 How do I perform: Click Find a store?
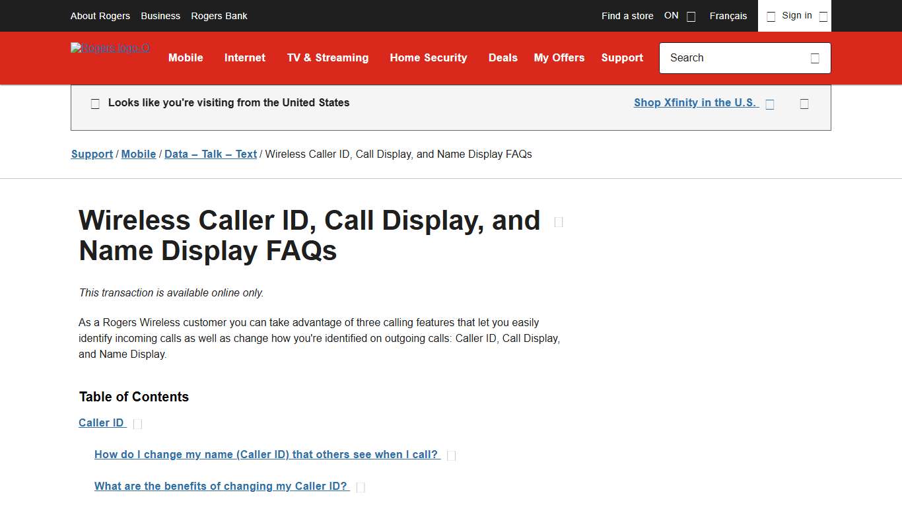point(627,16)
